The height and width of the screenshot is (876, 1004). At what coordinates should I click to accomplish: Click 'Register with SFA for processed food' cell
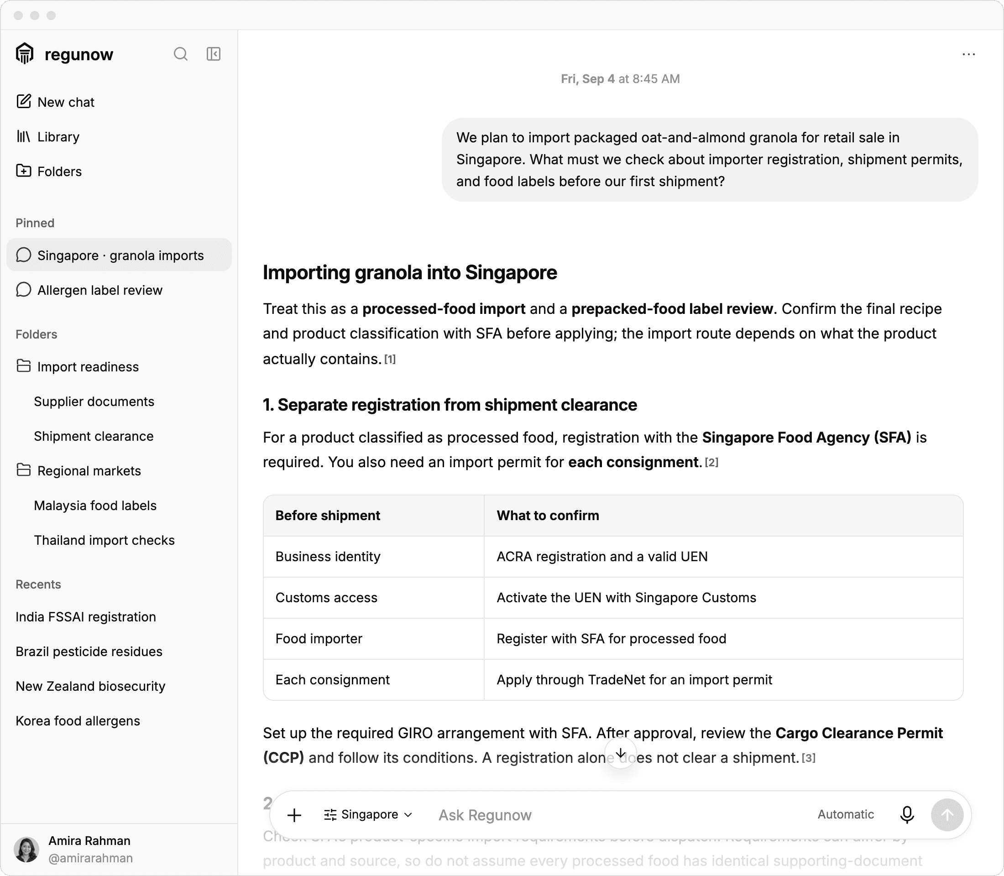point(723,639)
